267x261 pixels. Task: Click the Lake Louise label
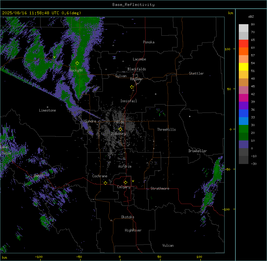[x=6, y=150]
